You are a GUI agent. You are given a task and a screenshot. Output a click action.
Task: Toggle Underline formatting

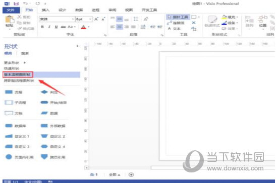57,27
